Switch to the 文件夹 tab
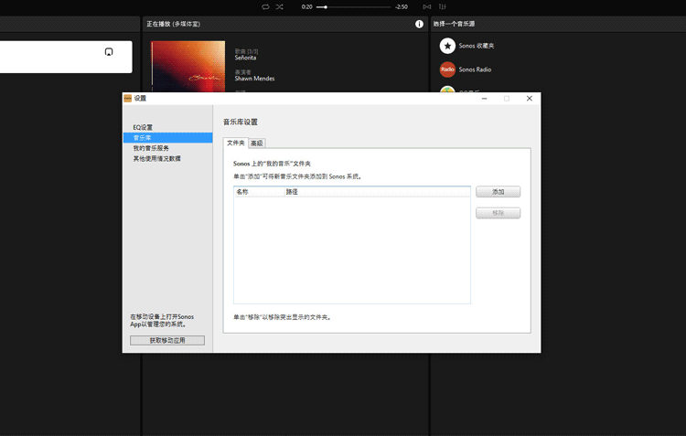 235,143
